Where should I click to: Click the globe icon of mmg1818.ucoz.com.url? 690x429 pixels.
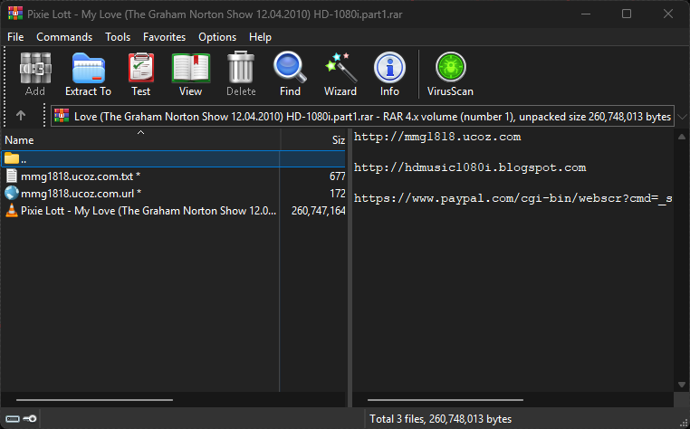[12, 193]
